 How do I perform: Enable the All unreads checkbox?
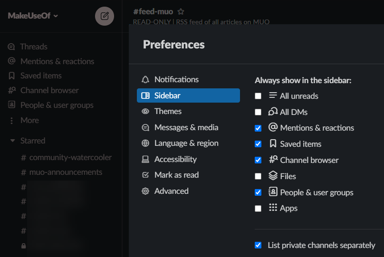pyautogui.click(x=258, y=96)
